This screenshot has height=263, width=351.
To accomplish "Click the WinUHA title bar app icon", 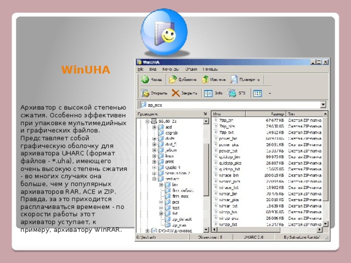I will [139, 62].
